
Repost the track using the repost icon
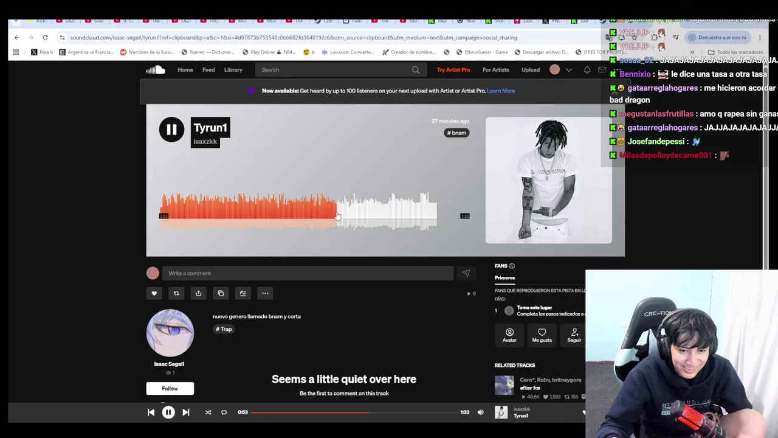[176, 293]
